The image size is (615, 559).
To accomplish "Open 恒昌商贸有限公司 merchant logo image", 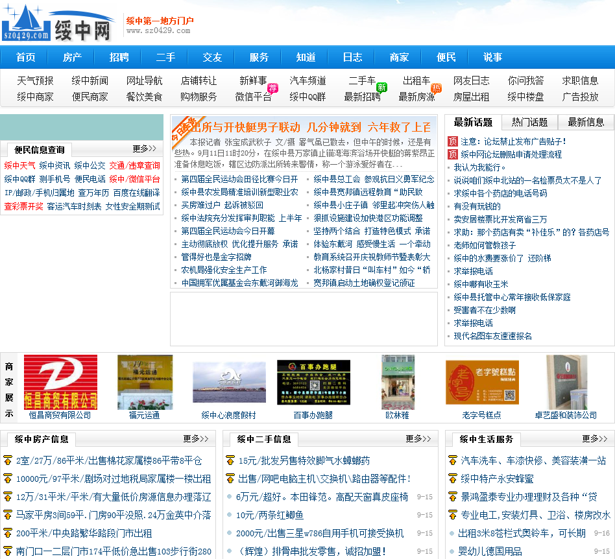I will coord(60,382).
